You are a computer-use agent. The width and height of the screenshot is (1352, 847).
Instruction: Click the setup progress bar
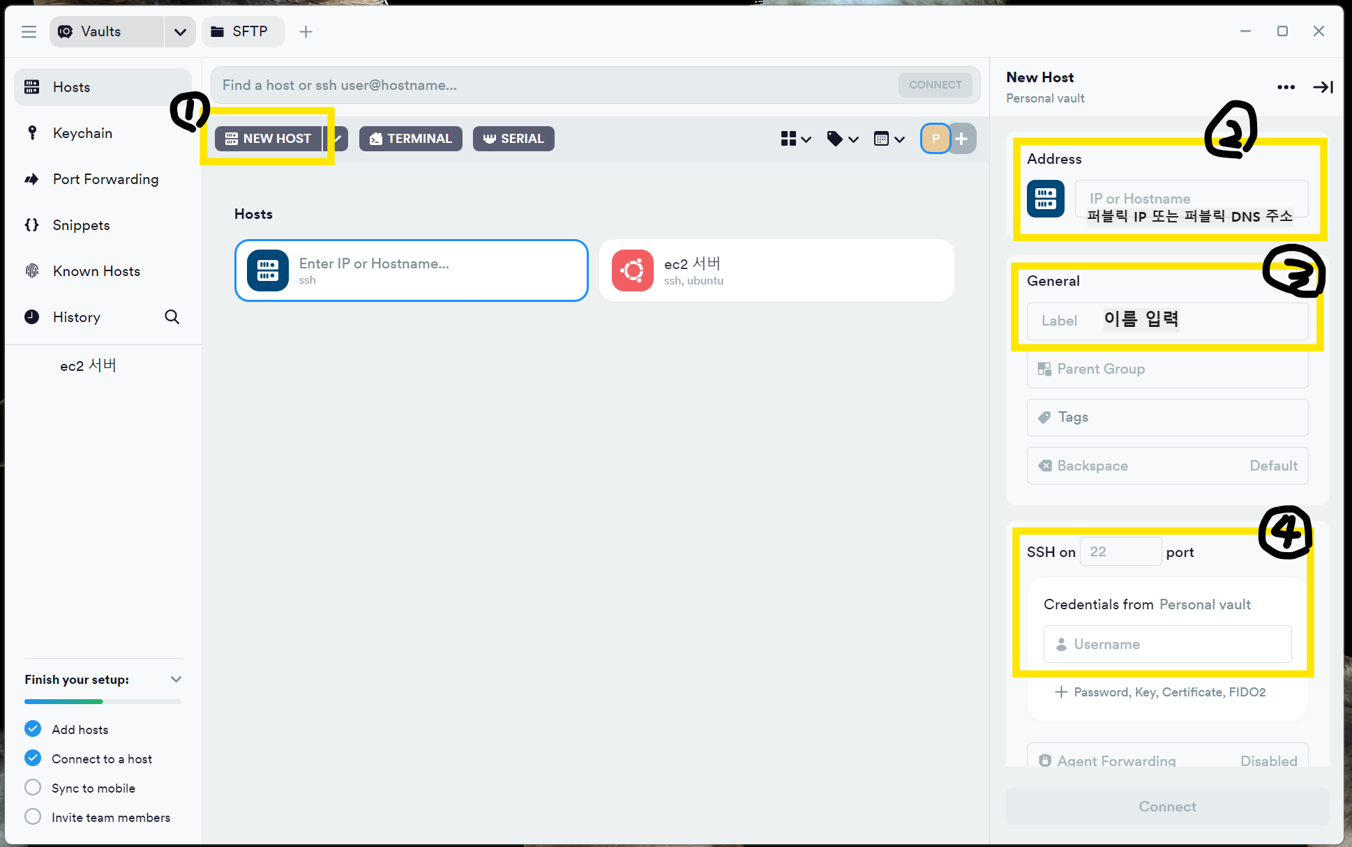coord(103,701)
